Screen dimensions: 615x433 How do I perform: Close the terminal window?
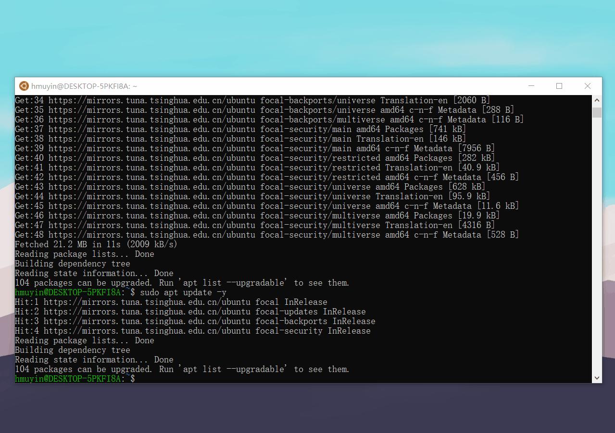587,86
